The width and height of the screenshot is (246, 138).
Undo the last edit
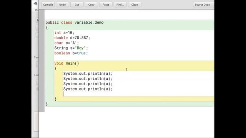62,5
